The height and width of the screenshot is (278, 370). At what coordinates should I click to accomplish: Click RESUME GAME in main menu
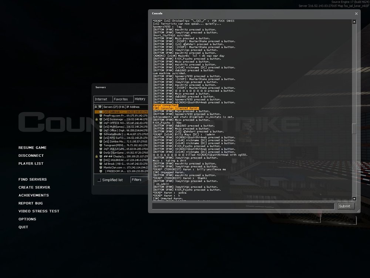point(33,148)
